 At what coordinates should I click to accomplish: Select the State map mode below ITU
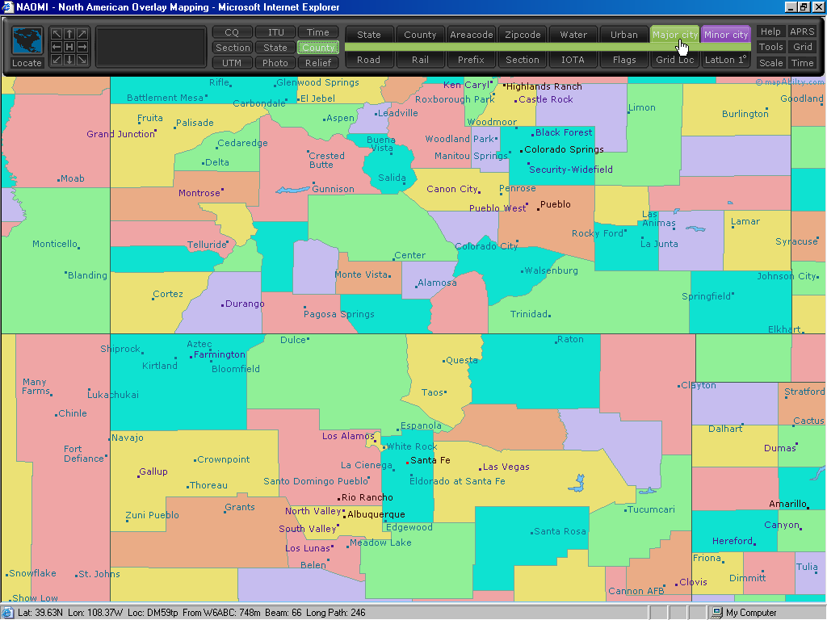coord(275,48)
